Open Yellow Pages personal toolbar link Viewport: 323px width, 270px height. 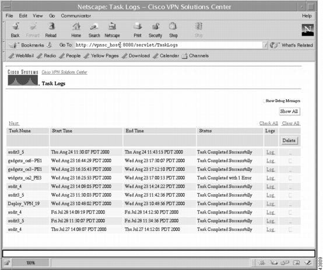coord(101,55)
